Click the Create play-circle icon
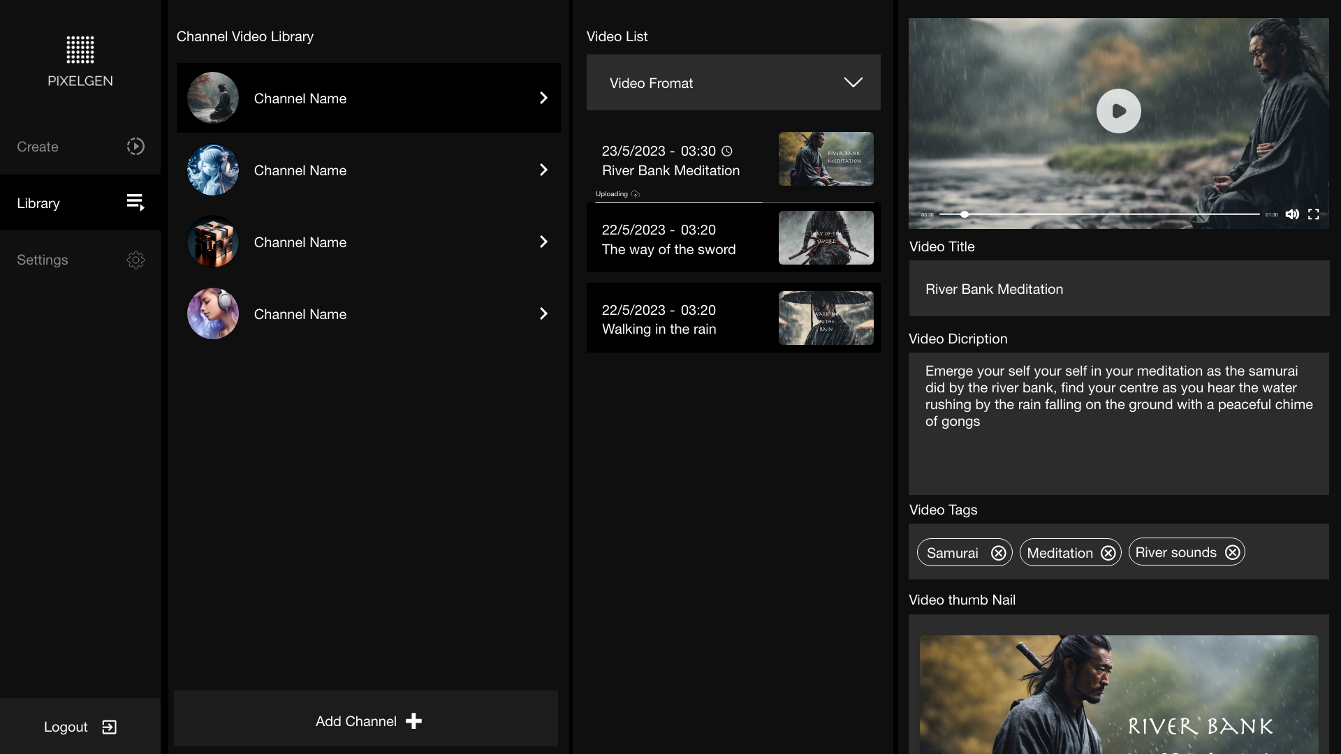 pyautogui.click(x=135, y=147)
